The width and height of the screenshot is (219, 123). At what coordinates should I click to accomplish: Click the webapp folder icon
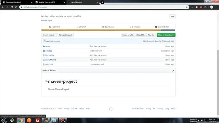(x=44, y=51)
